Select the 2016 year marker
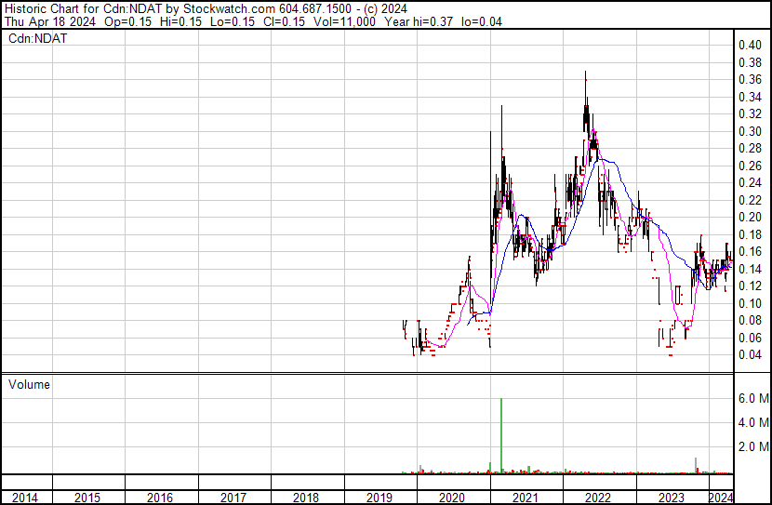 point(160,498)
